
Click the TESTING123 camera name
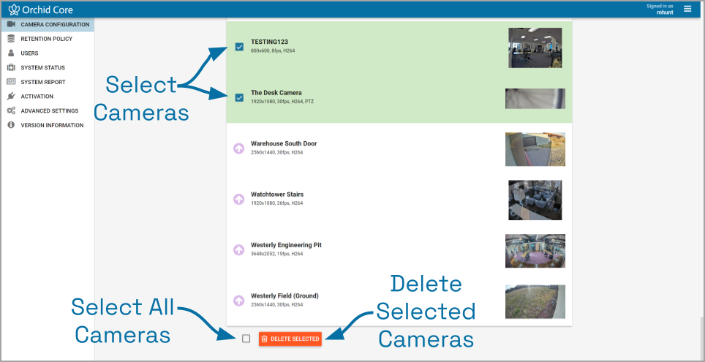point(269,42)
